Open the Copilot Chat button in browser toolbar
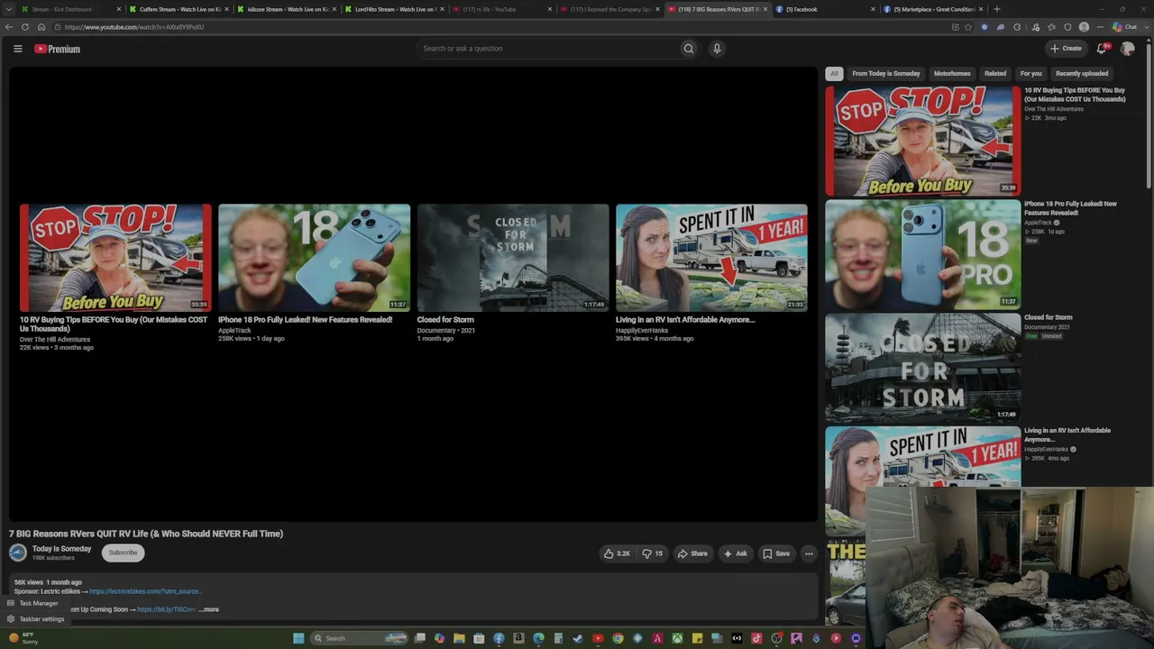1154x649 pixels. point(1124,27)
